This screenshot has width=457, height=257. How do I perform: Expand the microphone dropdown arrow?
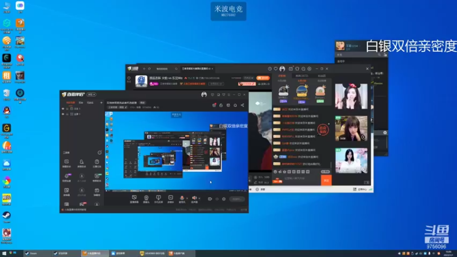coord(187,198)
